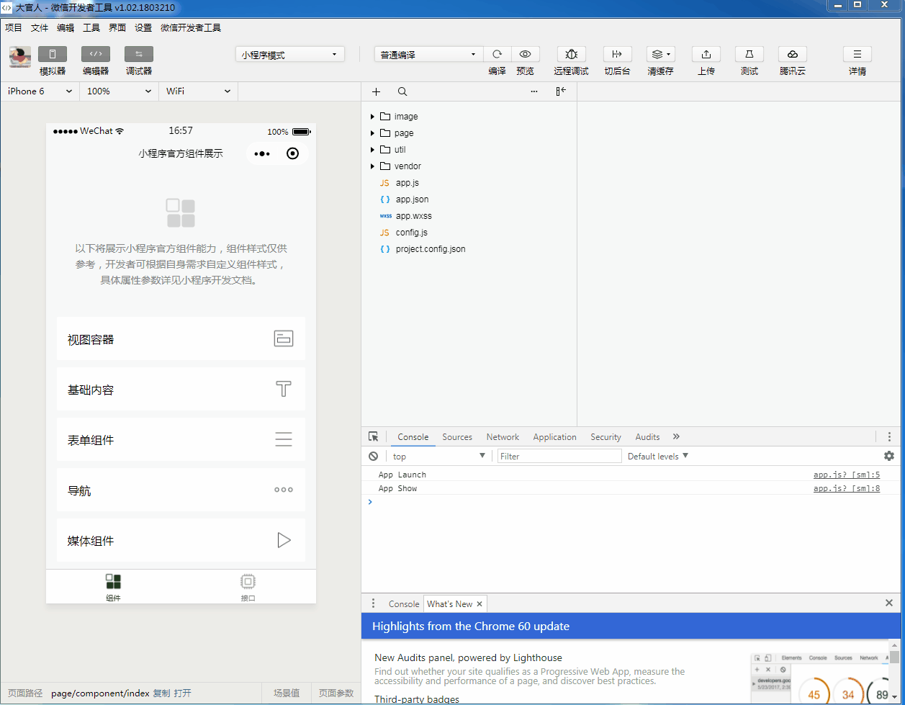Open the app.json file
The height and width of the screenshot is (705, 905).
[x=412, y=199]
